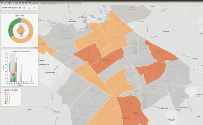Image resolution: width=203 pixels, height=125 pixels.
Task: Grab the left brush handle on the distribution chart
Action: [x=9, y=67]
